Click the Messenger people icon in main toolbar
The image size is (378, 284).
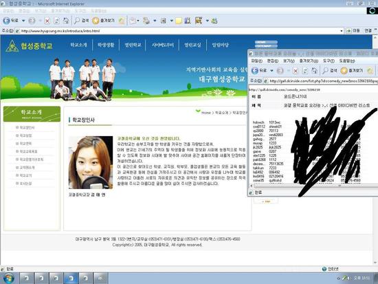coord(214,21)
